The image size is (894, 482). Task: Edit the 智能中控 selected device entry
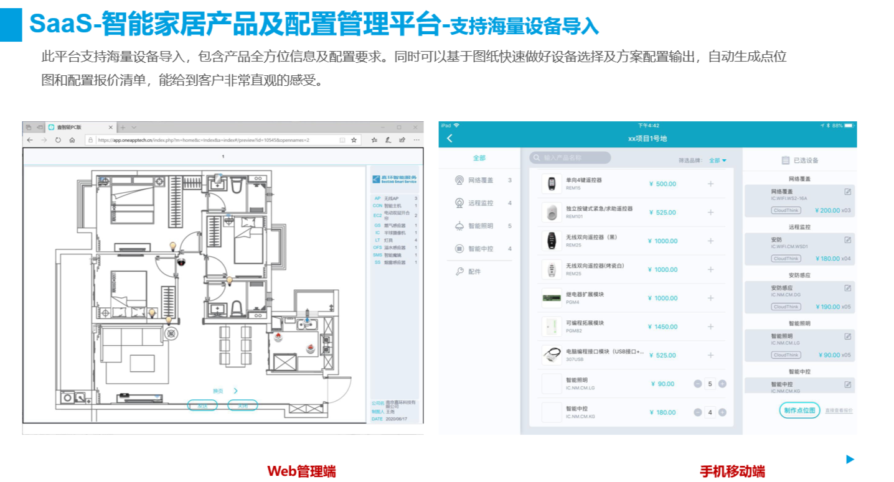click(x=847, y=384)
